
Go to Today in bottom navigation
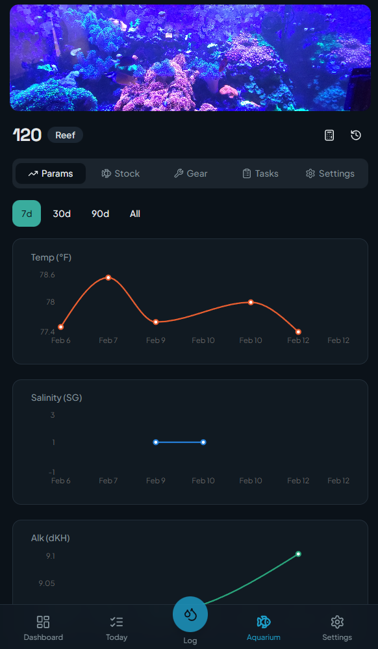(116, 628)
